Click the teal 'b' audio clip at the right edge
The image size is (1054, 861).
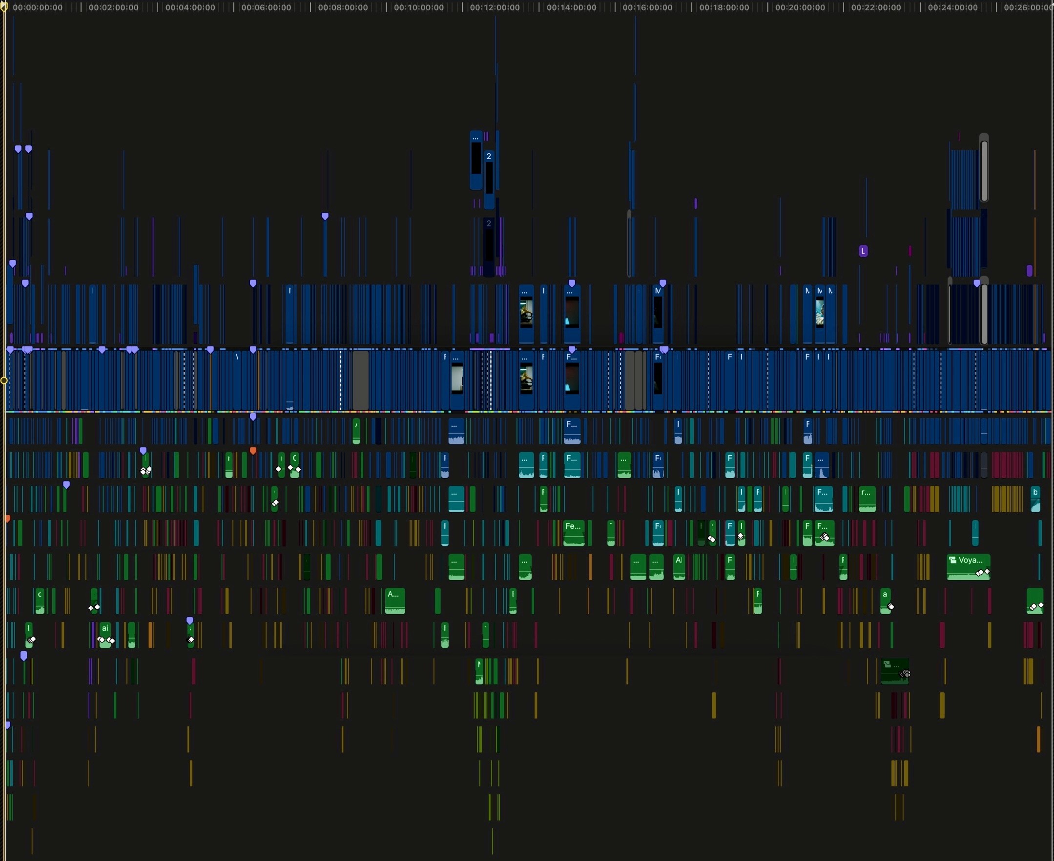click(1035, 500)
